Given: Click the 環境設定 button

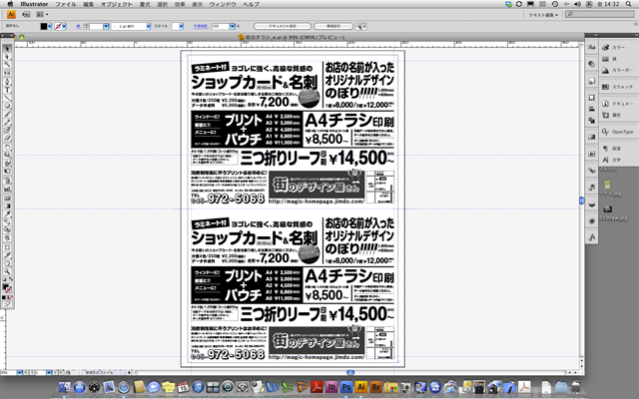Looking at the screenshot, I should 327,26.
